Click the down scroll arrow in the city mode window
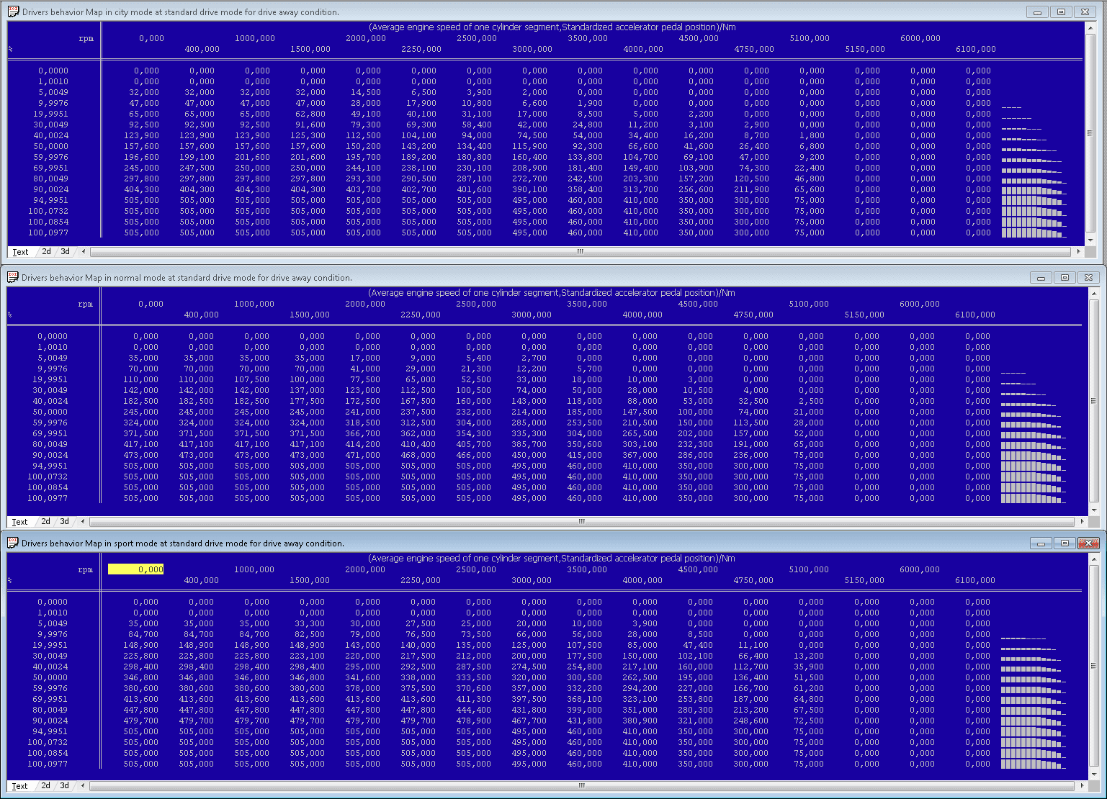The height and width of the screenshot is (799, 1107). point(1090,240)
